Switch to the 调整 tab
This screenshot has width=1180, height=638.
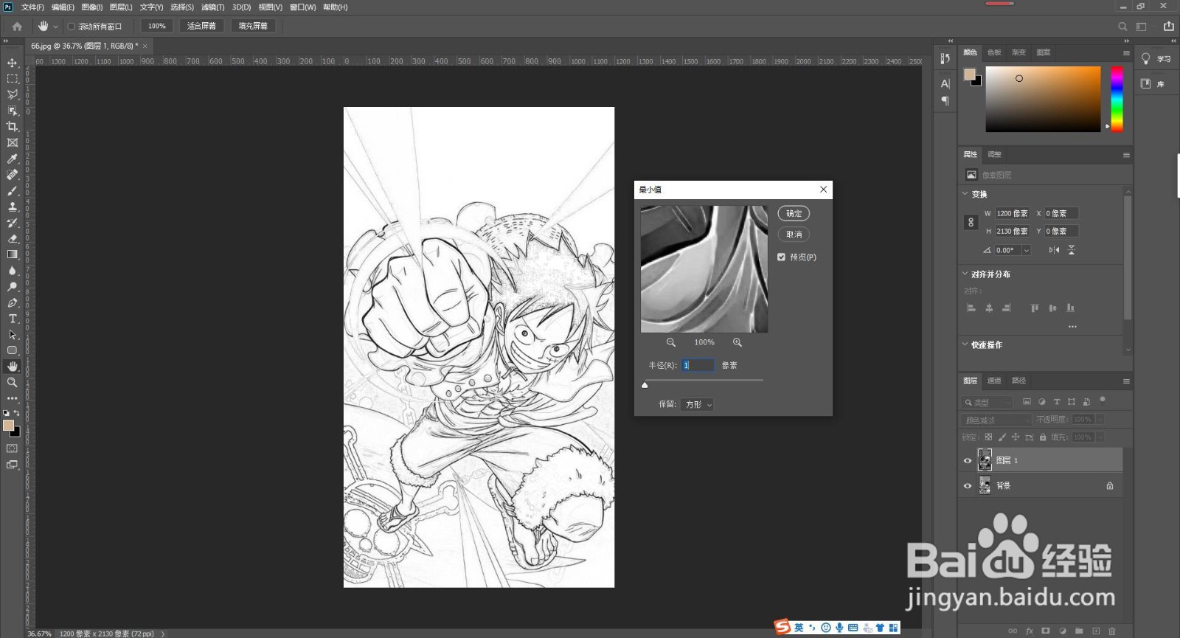pyautogui.click(x=994, y=154)
